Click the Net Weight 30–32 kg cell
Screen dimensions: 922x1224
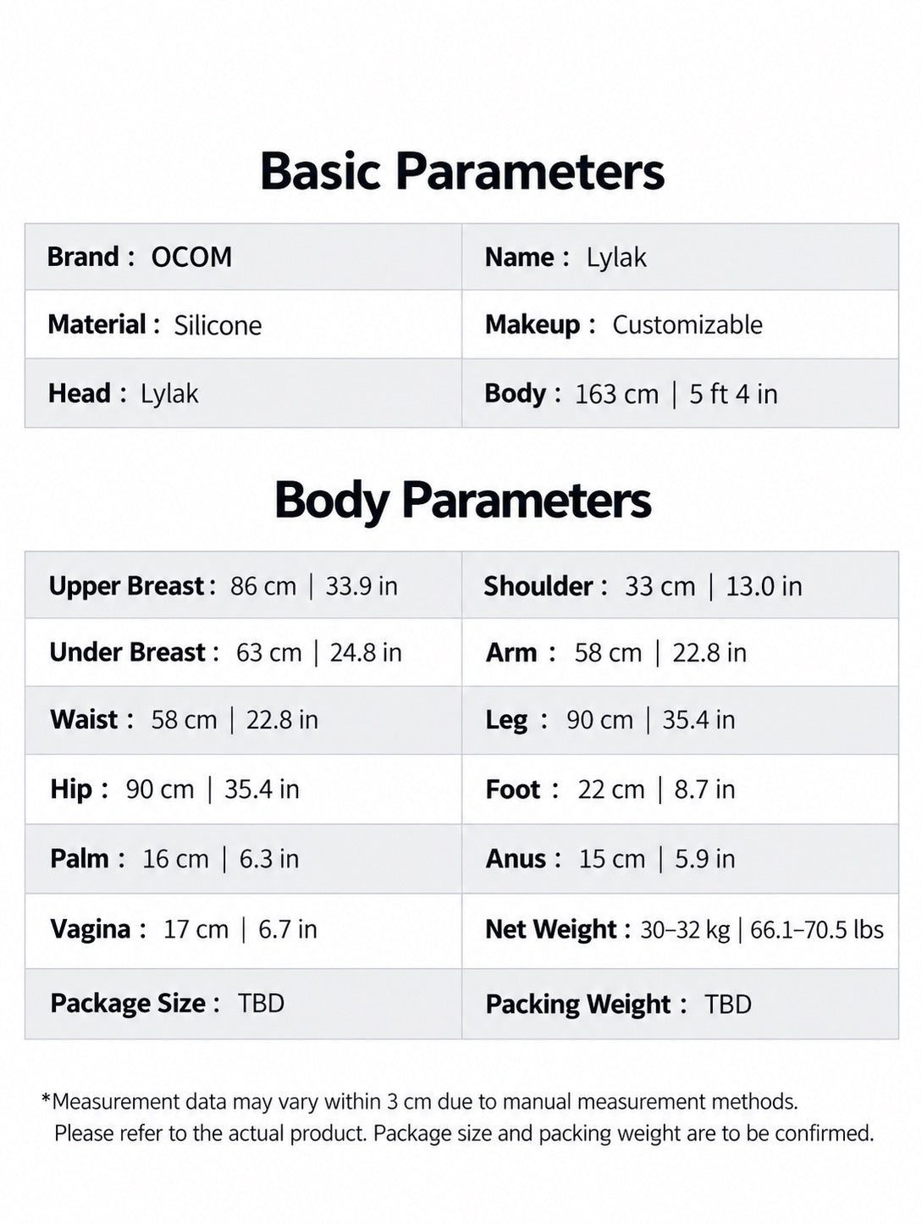(x=680, y=930)
